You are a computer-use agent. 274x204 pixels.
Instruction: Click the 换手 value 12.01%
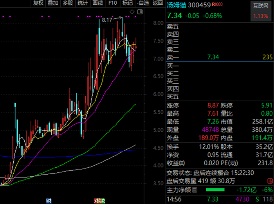209,147
